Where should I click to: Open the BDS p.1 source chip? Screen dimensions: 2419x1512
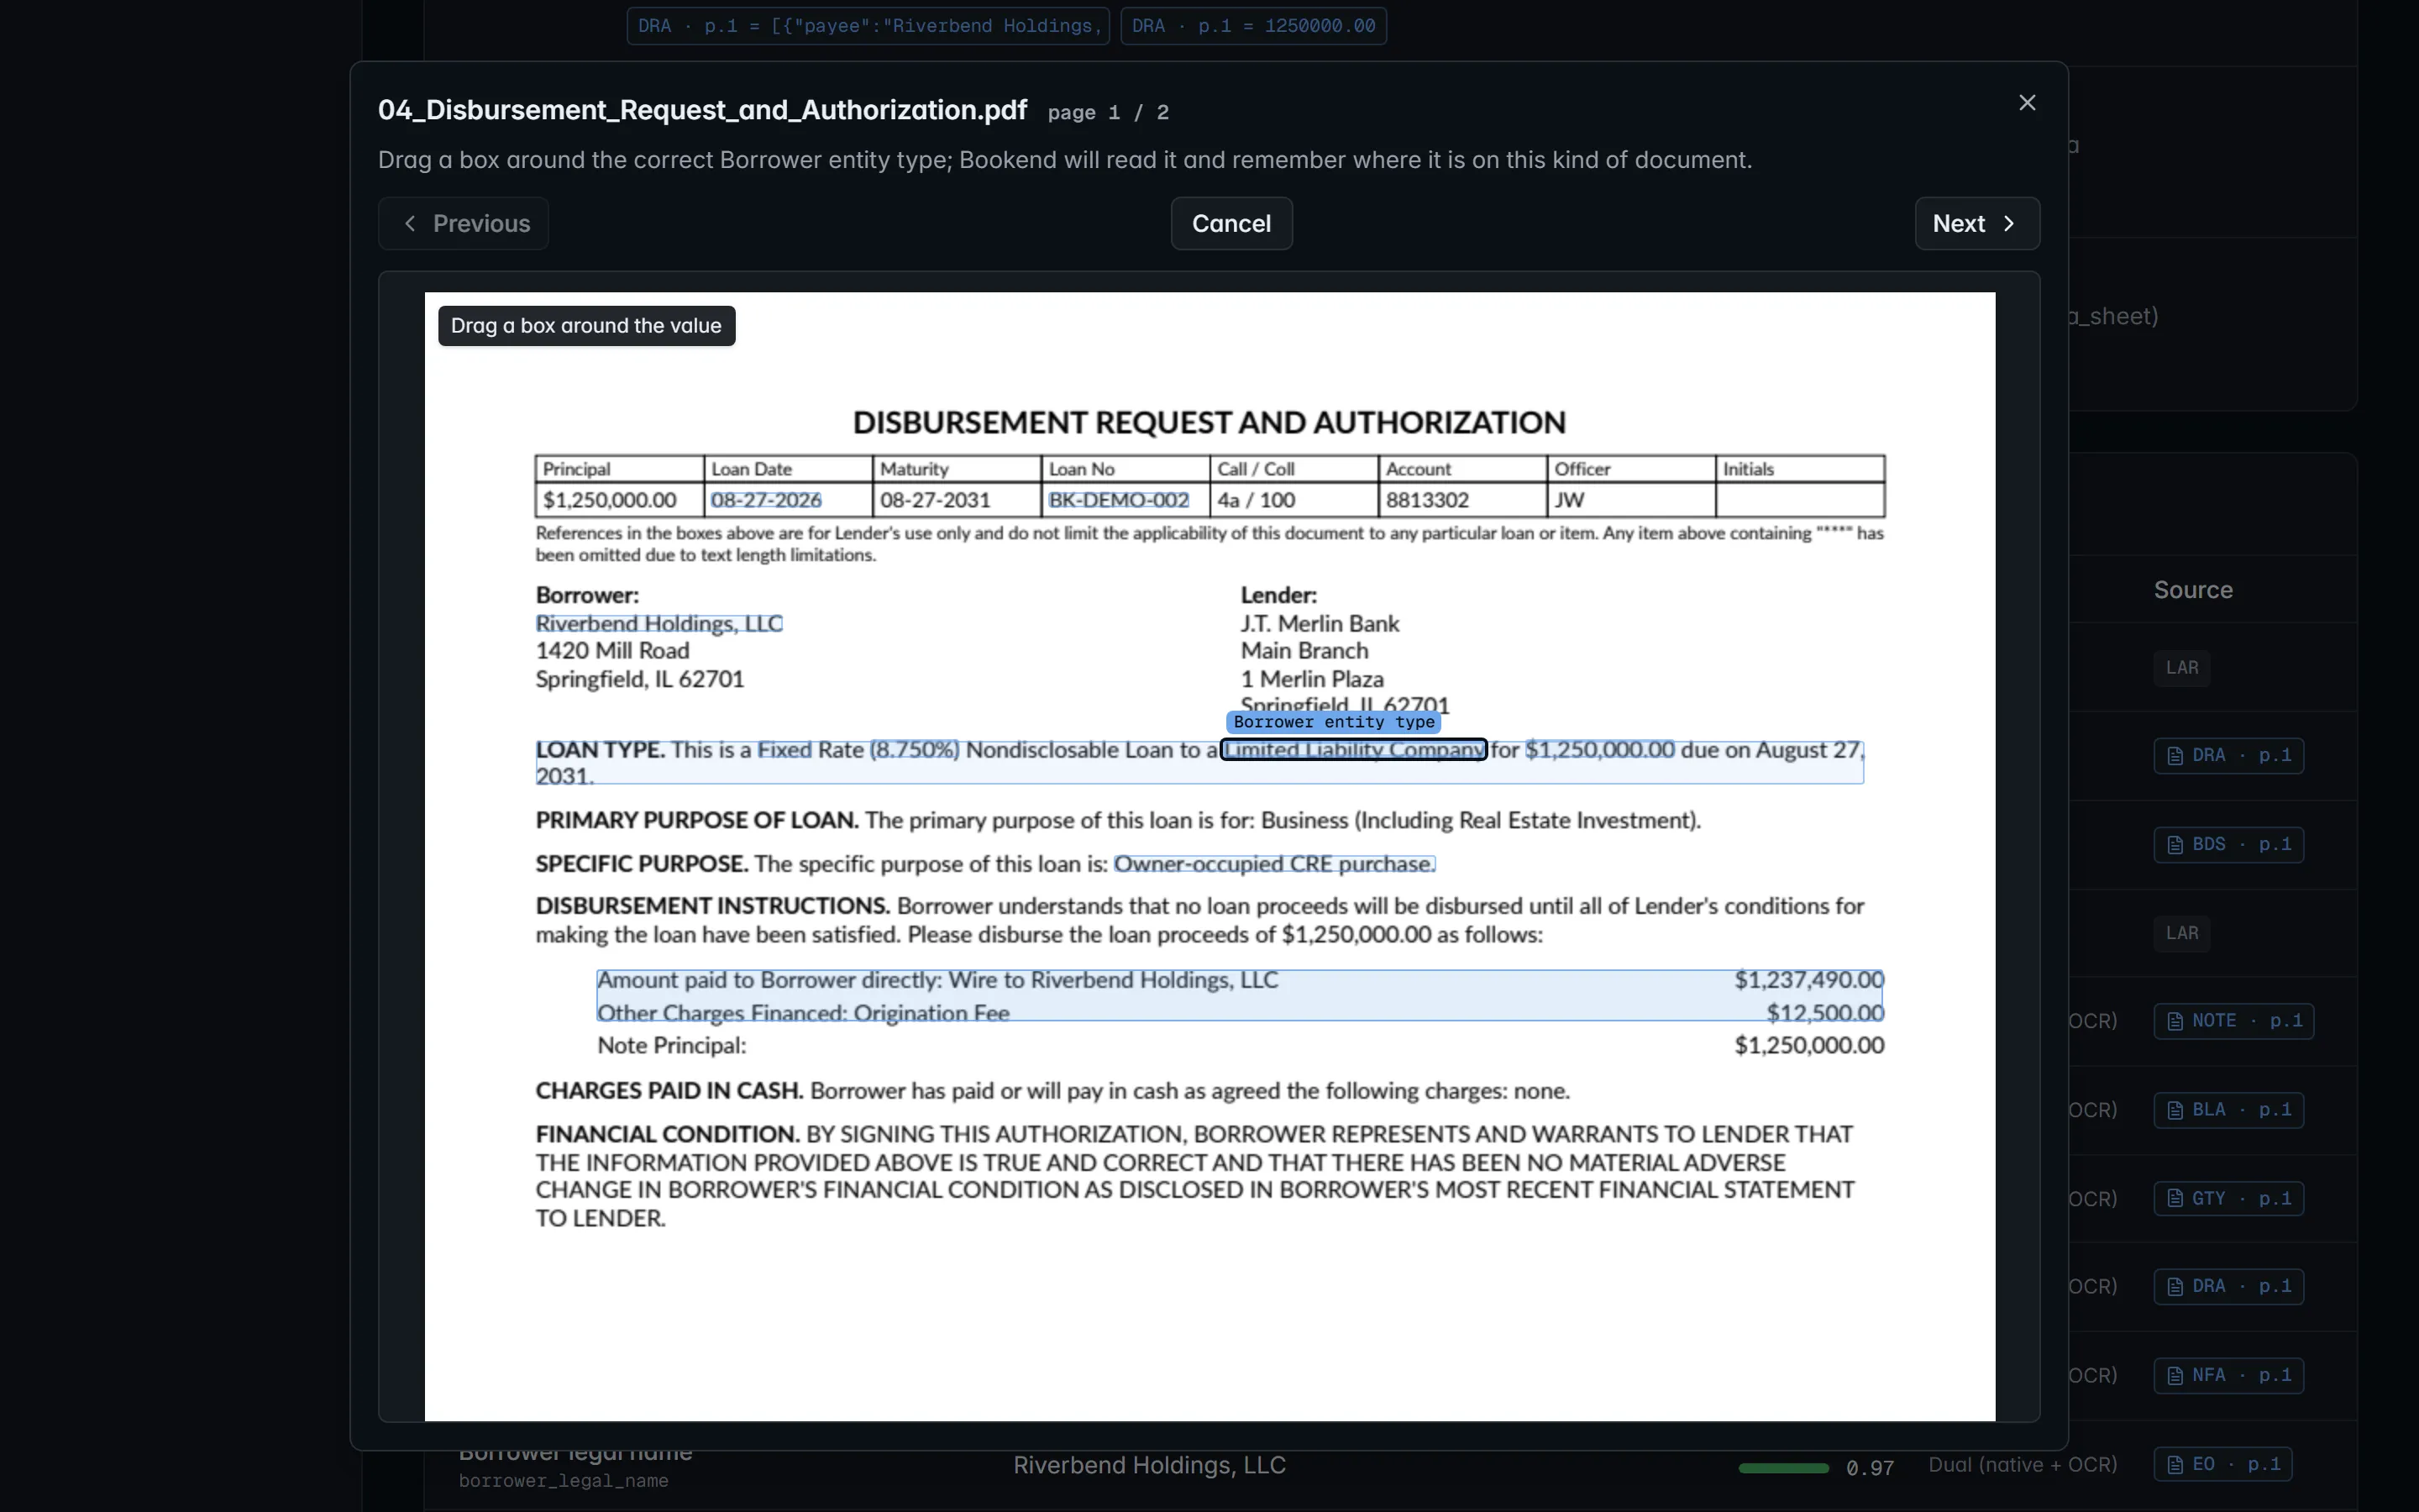pos(2228,845)
